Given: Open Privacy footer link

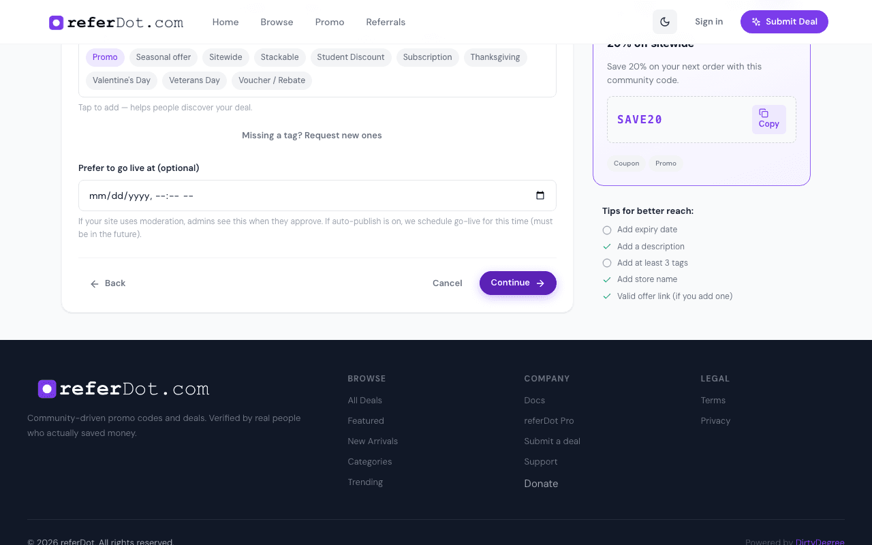Looking at the screenshot, I should 715,421.
